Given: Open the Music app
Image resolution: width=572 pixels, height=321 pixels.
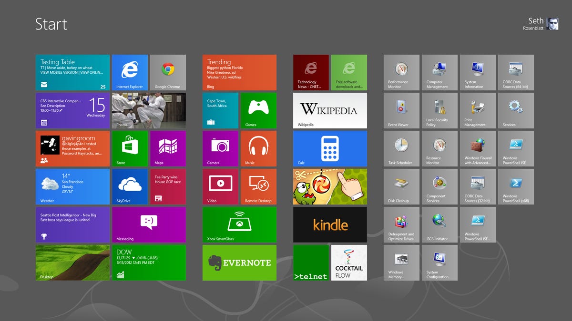Looking at the screenshot, I should click(x=258, y=148).
